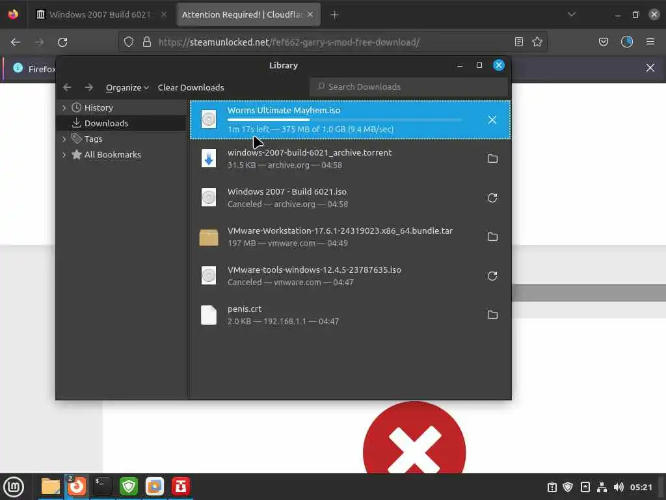The width and height of the screenshot is (666, 500).
Task: Bookmark this page with star icon
Action: [537, 42]
